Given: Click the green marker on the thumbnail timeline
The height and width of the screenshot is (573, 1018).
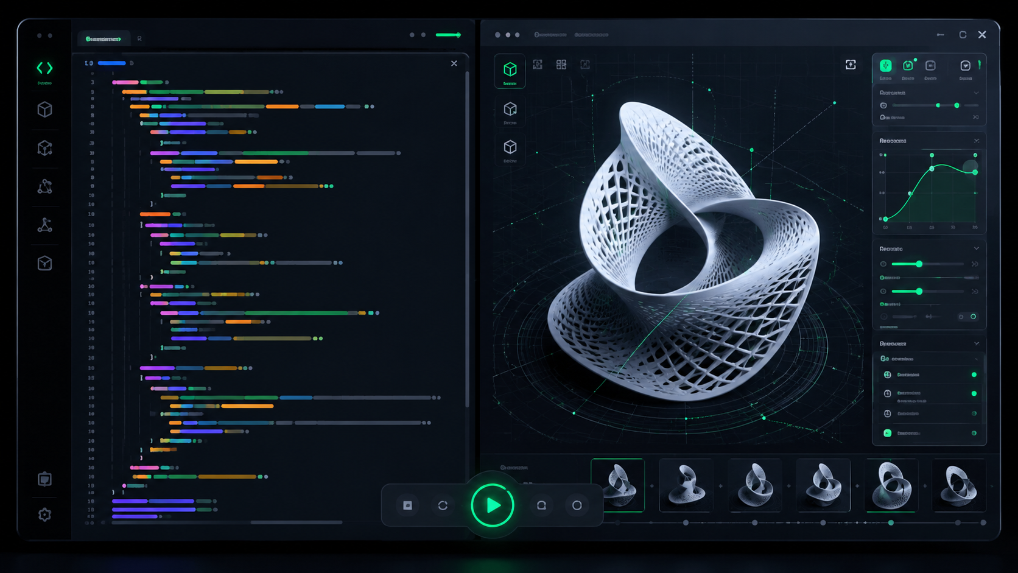Looking at the screenshot, I should [x=891, y=522].
